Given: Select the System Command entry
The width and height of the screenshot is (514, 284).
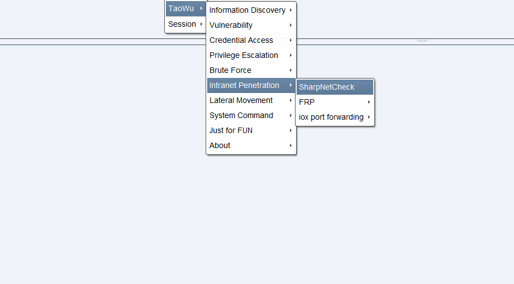Looking at the screenshot, I should pos(241,115).
